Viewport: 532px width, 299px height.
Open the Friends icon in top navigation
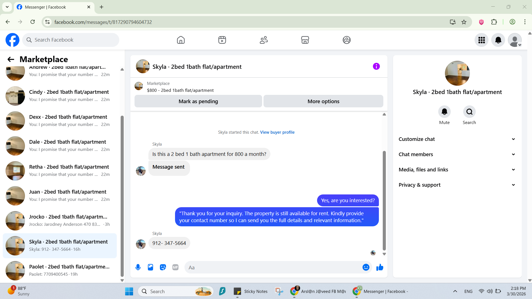(264, 40)
